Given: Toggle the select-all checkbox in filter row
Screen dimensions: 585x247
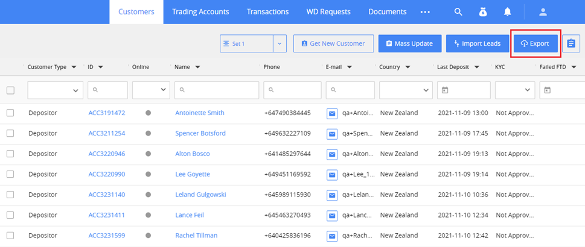Looking at the screenshot, I should [x=10, y=90].
